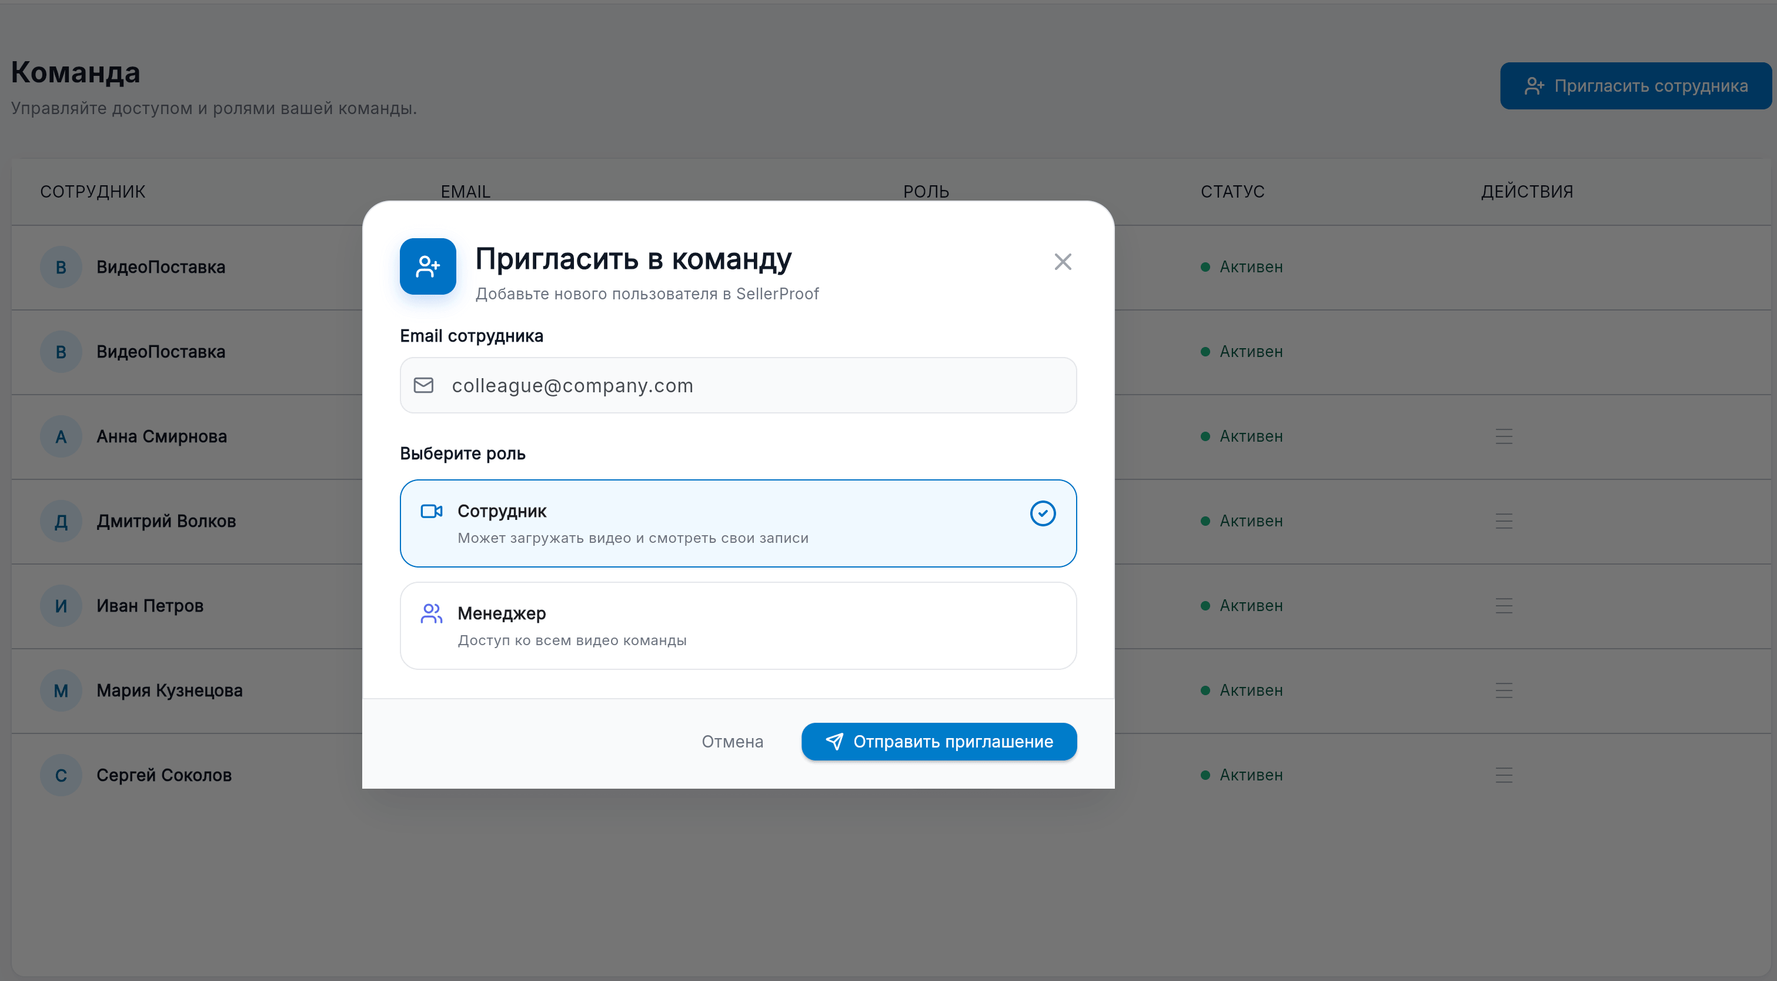Click the avatar of Анна Смирнова
Viewport: 1777px width, 981px height.
point(61,436)
